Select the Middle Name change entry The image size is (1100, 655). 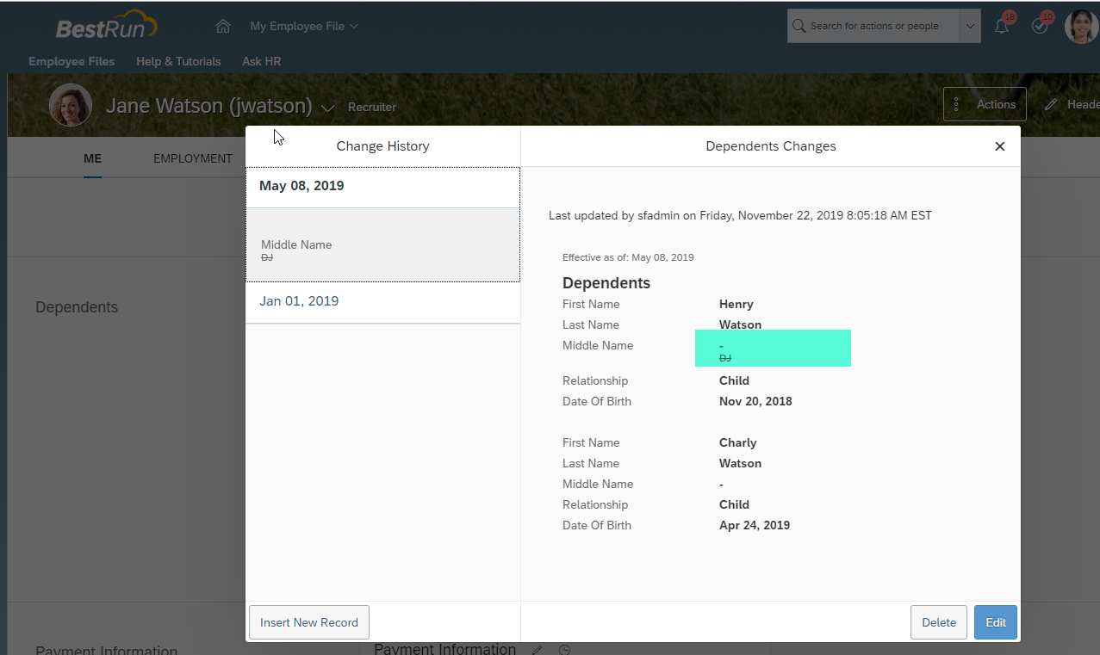pos(382,245)
